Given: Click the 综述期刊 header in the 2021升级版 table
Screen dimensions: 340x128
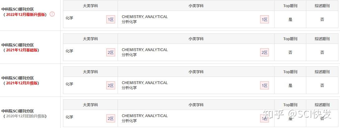Looking at the screenshot, I should point(322,72).
